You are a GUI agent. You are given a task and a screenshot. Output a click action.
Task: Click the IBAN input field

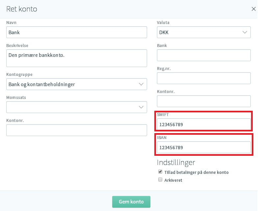[204, 147]
